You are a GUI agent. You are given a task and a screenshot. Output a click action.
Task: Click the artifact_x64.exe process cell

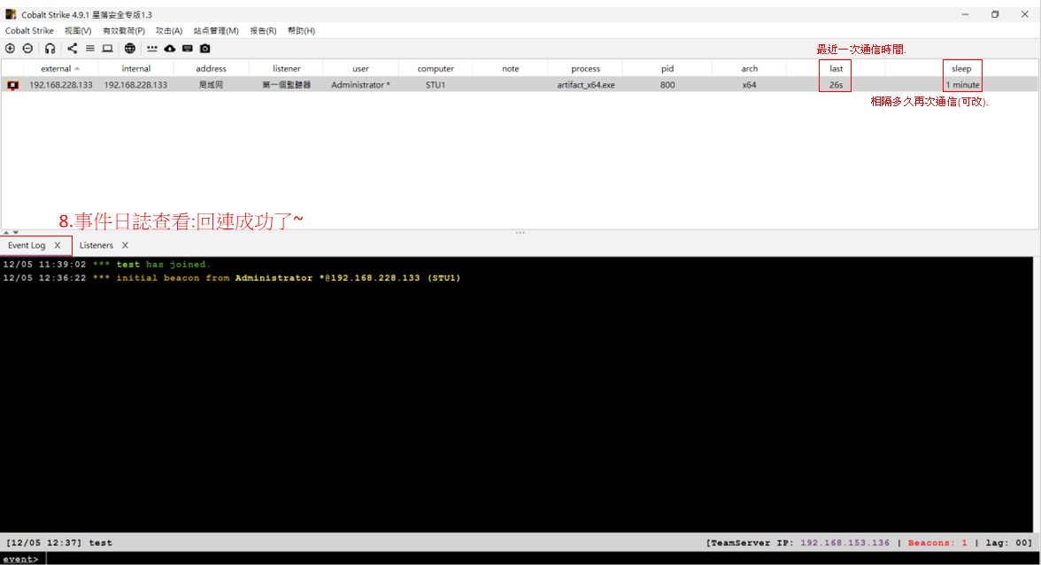tap(586, 85)
